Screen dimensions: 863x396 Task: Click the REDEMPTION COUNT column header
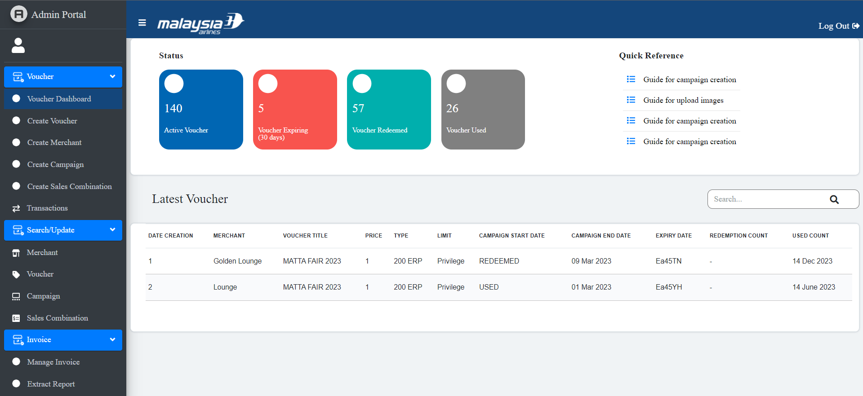point(738,236)
